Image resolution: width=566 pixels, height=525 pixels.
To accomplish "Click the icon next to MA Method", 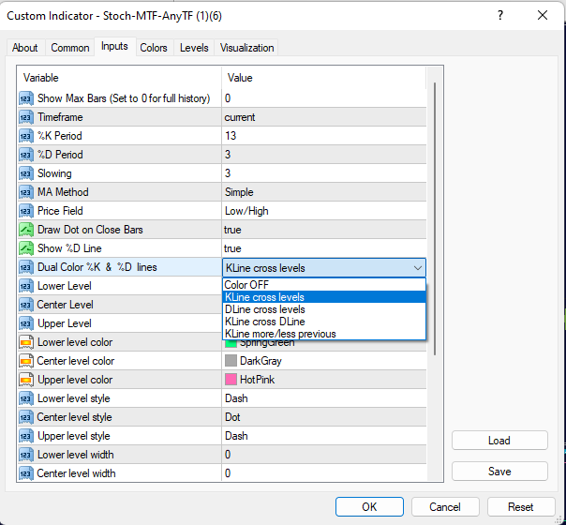I will 26,192.
